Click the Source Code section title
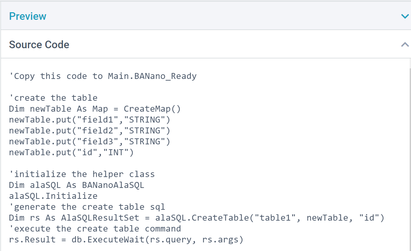 pyautogui.click(x=39, y=45)
